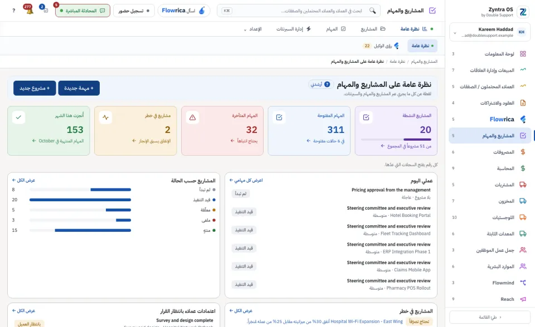This screenshot has width=535, height=327.
Task: Open task under Pharmacy POS Rollout
Action: tap(388, 281)
